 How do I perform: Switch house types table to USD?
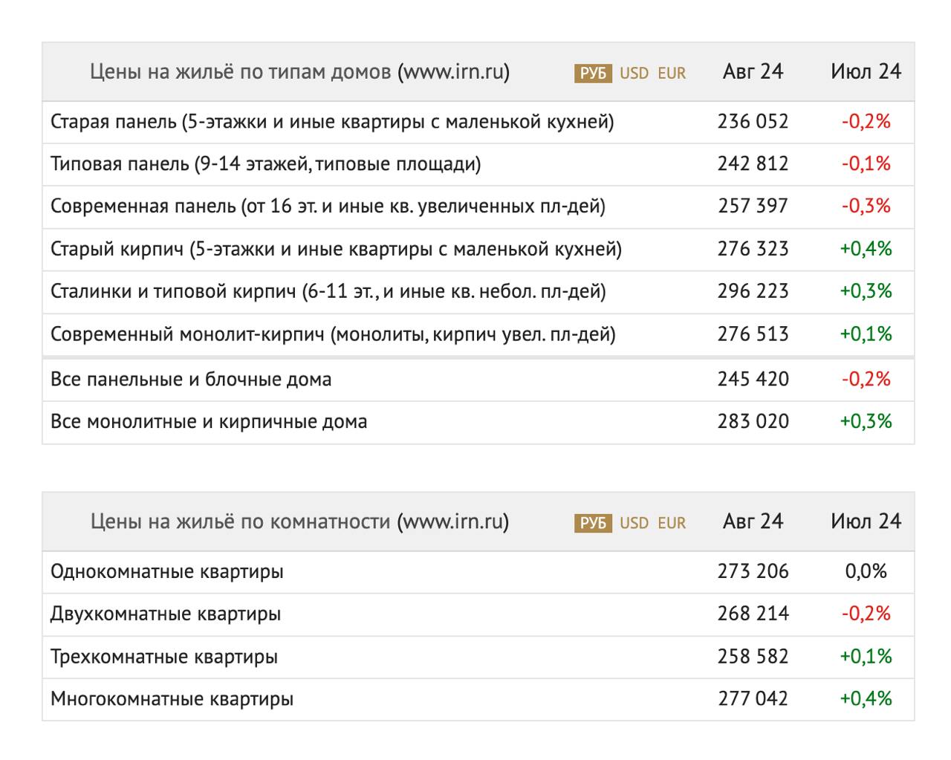tap(634, 73)
